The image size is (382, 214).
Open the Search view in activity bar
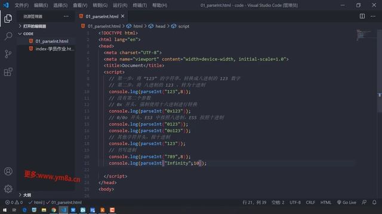click(x=8, y=36)
